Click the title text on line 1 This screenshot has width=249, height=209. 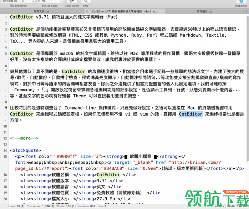pos(64,17)
